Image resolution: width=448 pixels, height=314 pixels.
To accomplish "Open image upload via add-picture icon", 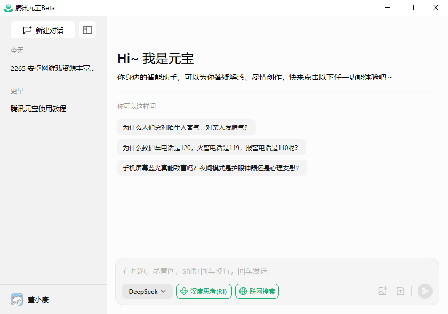I will (382, 291).
